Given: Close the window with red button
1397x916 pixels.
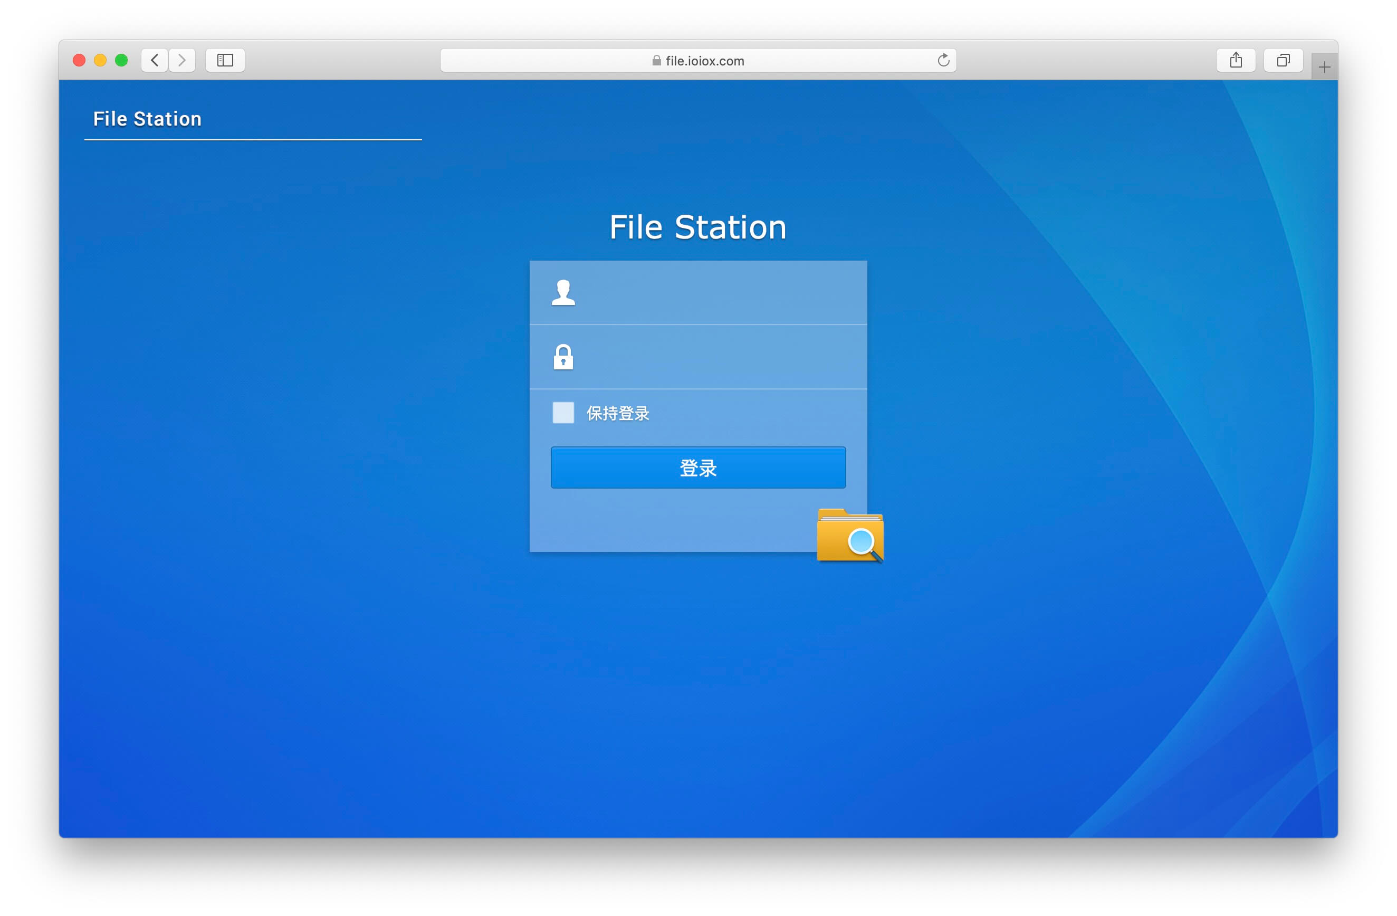Looking at the screenshot, I should [79, 60].
